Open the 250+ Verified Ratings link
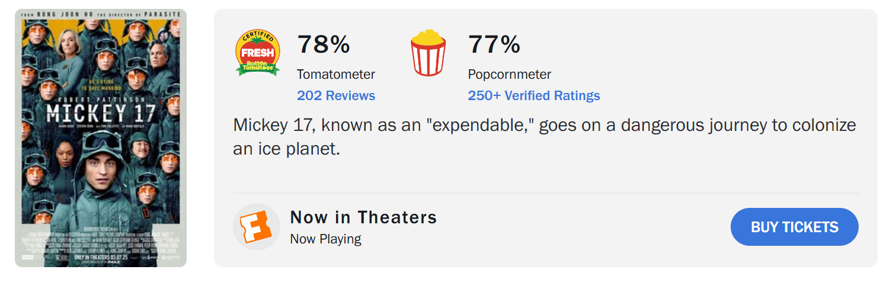Image resolution: width=896 pixels, height=292 pixels. pyautogui.click(x=533, y=95)
